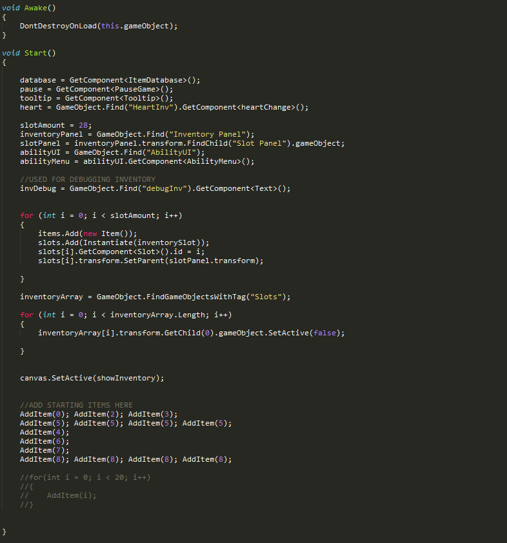
Task: Click the USED FOR DEBUGGING INVENTORY comment
Action: point(88,179)
